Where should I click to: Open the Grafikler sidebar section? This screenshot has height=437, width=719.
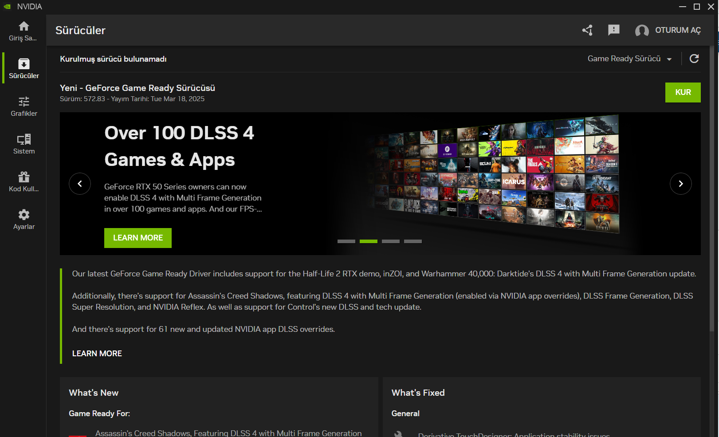(x=24, y=106)
